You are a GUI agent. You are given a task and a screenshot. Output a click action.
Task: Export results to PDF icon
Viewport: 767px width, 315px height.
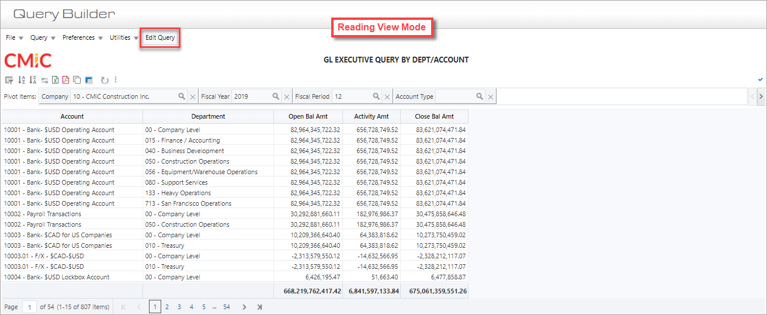(66, 80)
